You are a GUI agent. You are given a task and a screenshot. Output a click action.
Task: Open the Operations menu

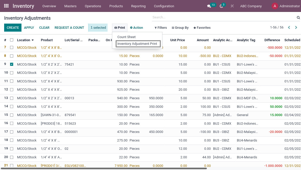(93, 6)
